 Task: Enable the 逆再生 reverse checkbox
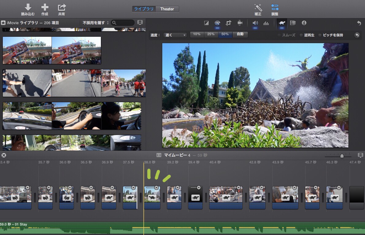tap(301, 35)
